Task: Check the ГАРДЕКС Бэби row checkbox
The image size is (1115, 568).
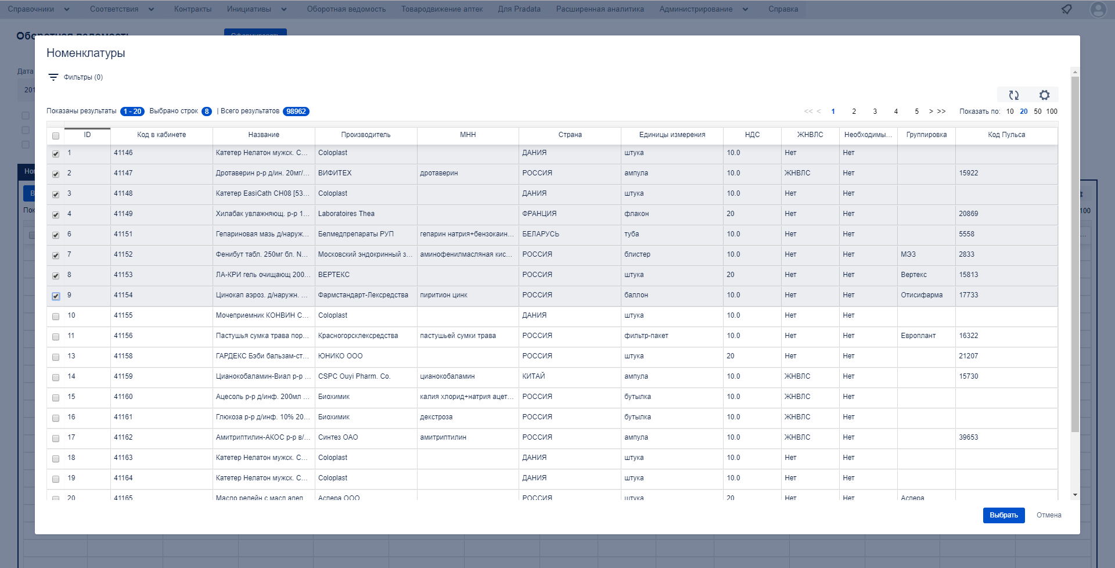Action: 56,357
